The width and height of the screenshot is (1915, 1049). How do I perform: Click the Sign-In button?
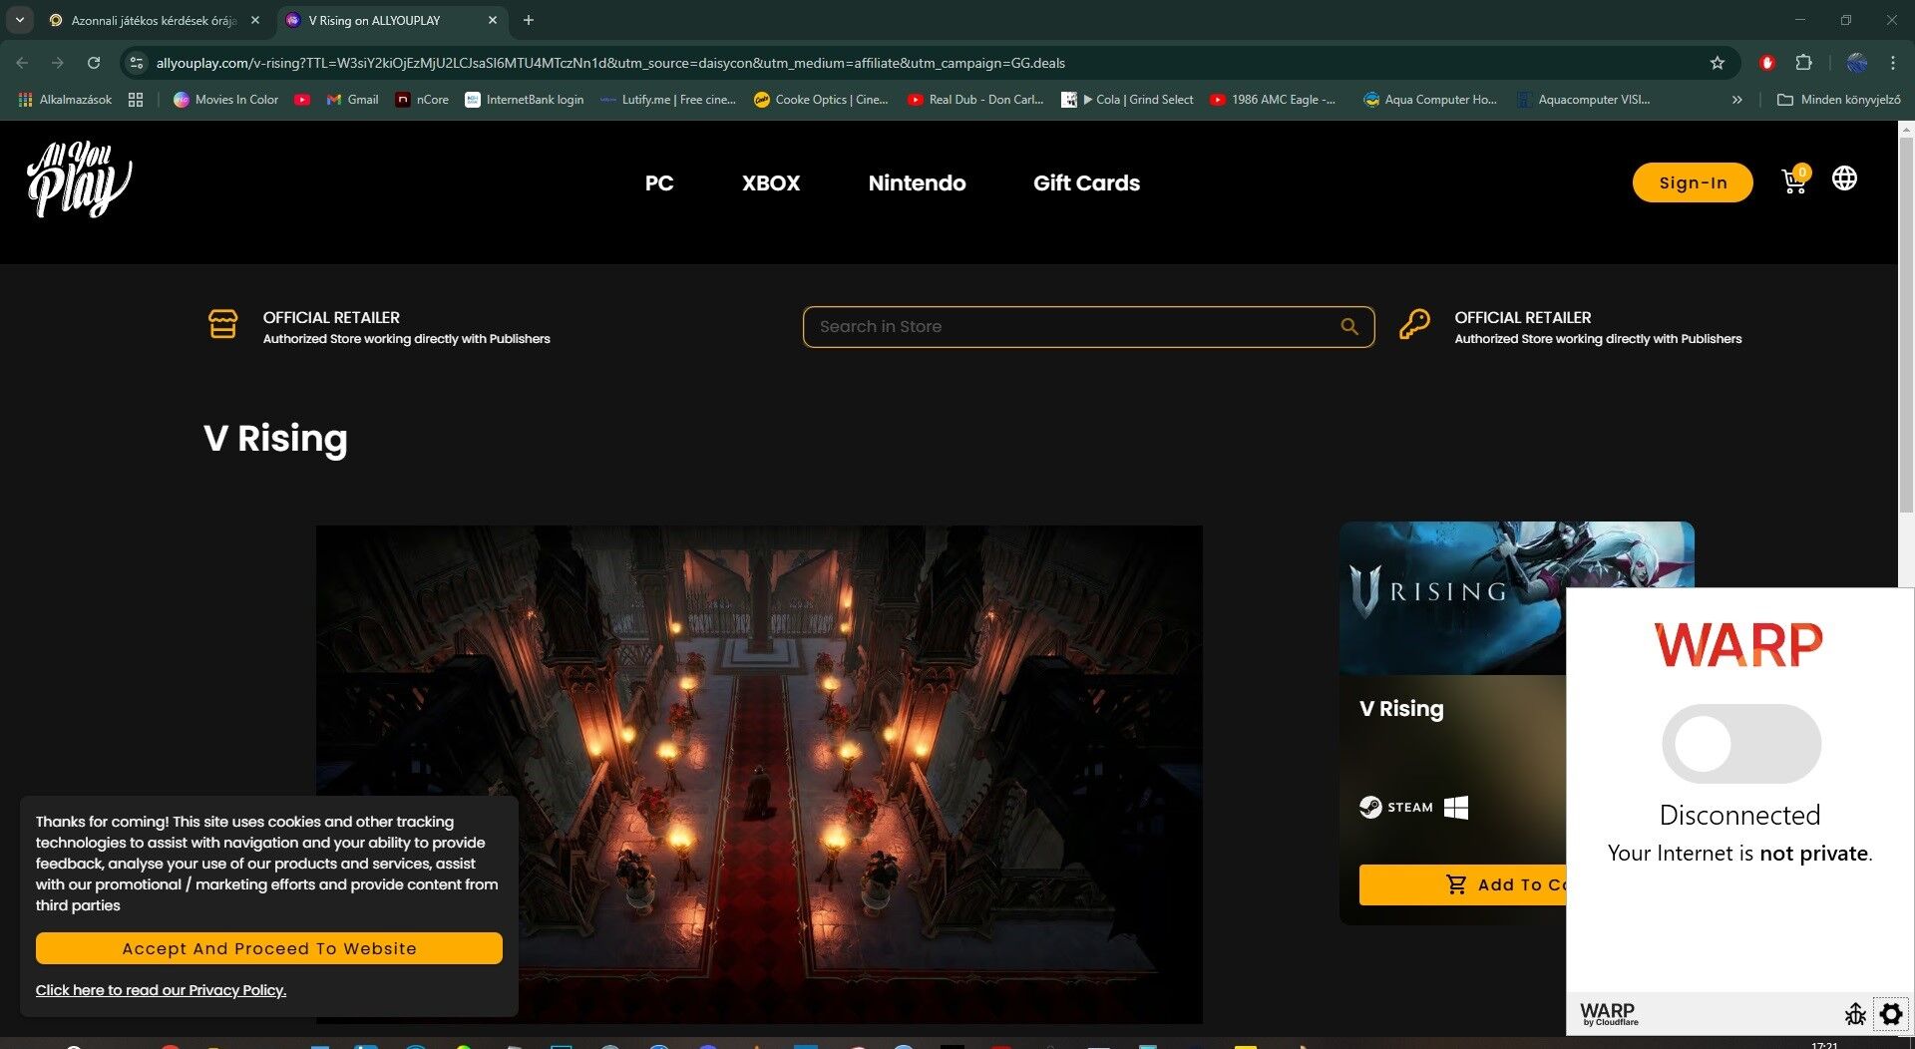click(x=1693, y=182)
